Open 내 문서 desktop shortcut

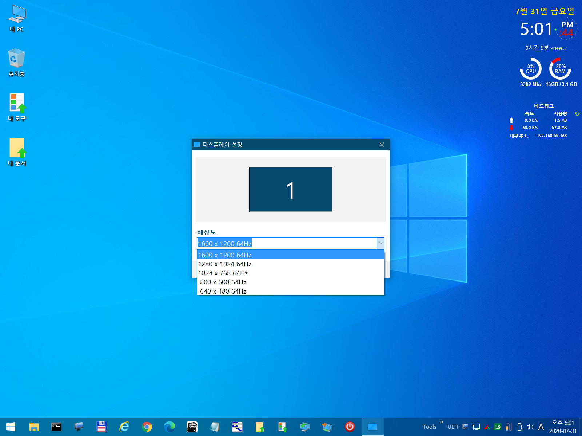17,152
